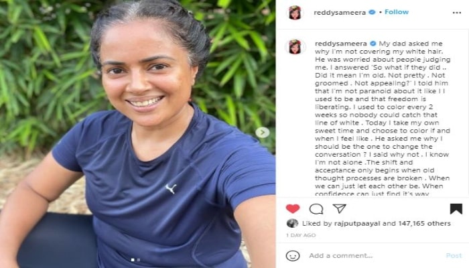The height and width of the screenshot is (268, 469).
Task: Share post with paper plane icon
Action: pos(340,208)
